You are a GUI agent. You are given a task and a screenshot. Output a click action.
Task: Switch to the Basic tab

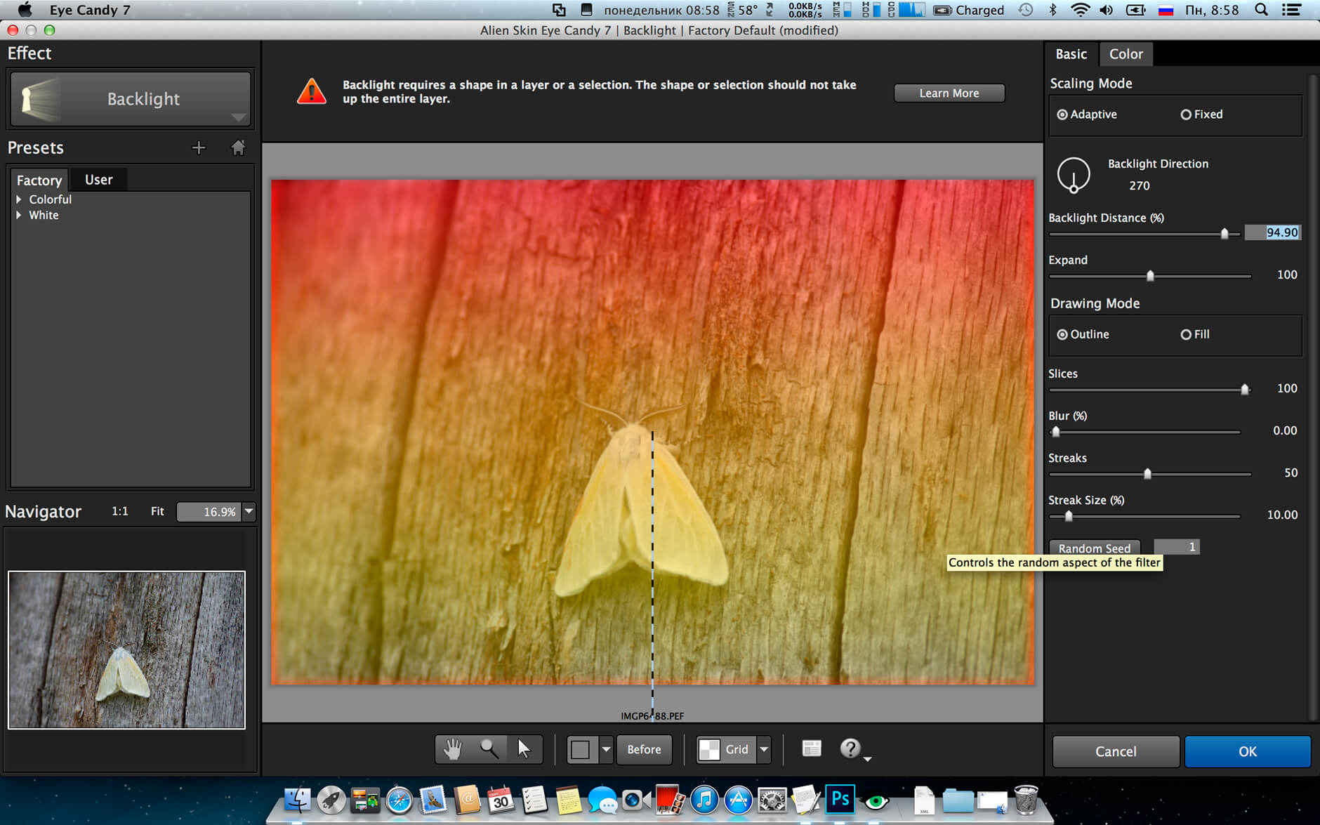click(1071, 54)
